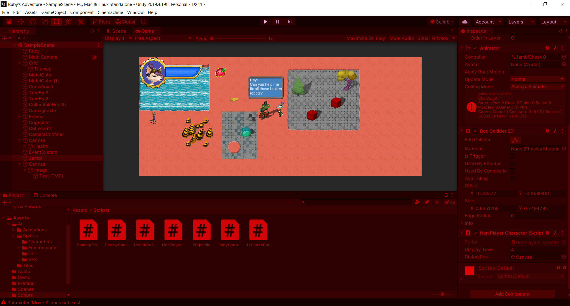Open Animator component options menu
The height and width of the screenshot is (306, 570).
click(x=562, y=48)
